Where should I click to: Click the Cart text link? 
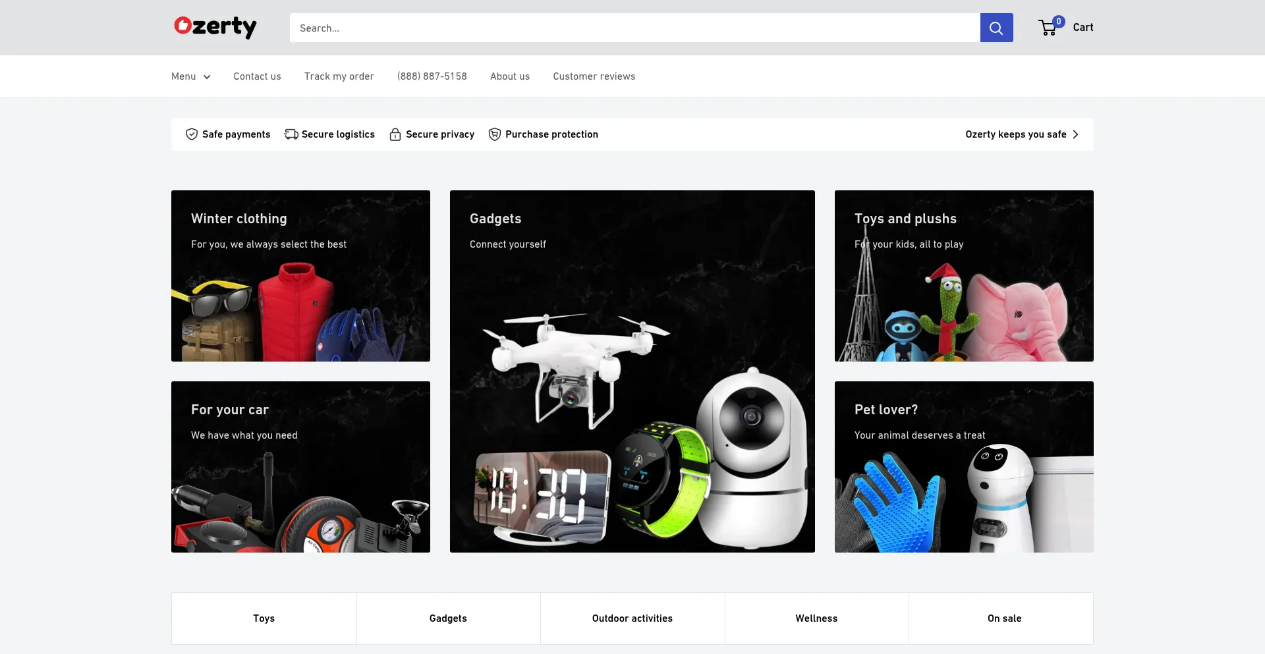tap(1083, 27)
